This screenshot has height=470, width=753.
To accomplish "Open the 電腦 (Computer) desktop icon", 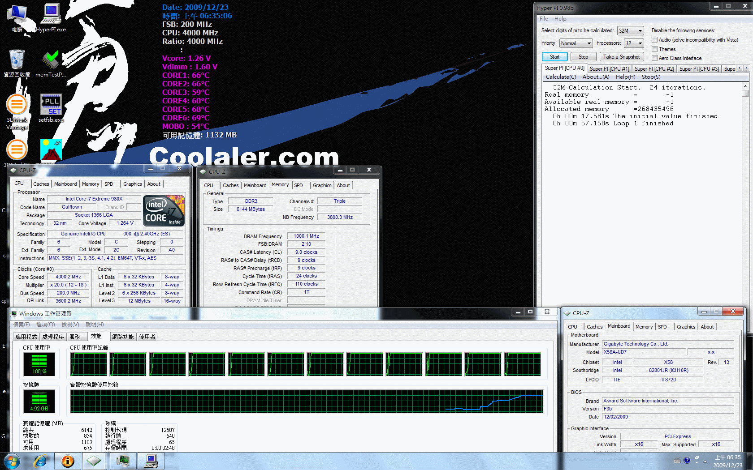I will tap(17, 17).
